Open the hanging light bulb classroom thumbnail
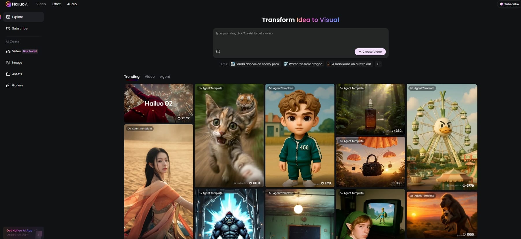Viewport: 521px width, 239px height. 300,214
